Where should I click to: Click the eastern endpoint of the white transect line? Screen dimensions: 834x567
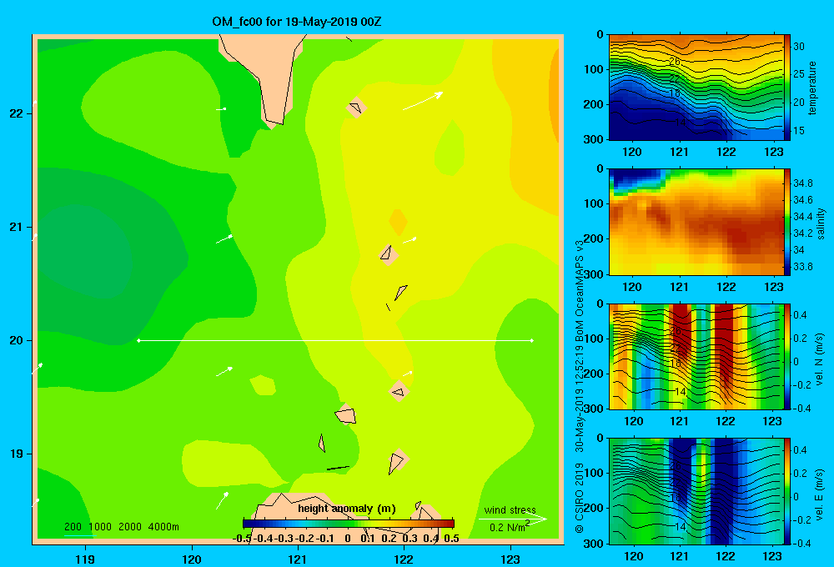point(532,340)
